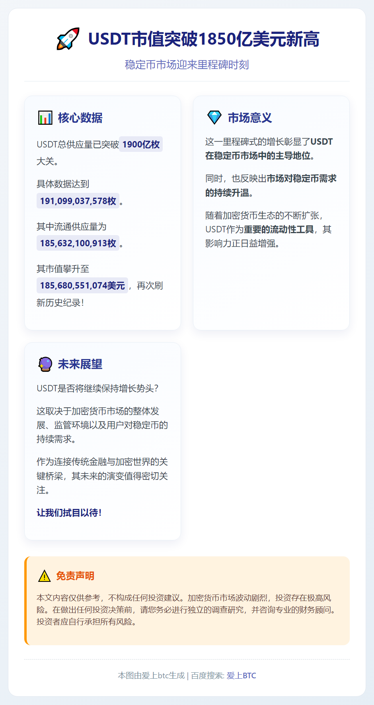Viewport: 374px width, 705px height.
Task: Open the 爱上BTC link in footer
Action: pos(242,676)
